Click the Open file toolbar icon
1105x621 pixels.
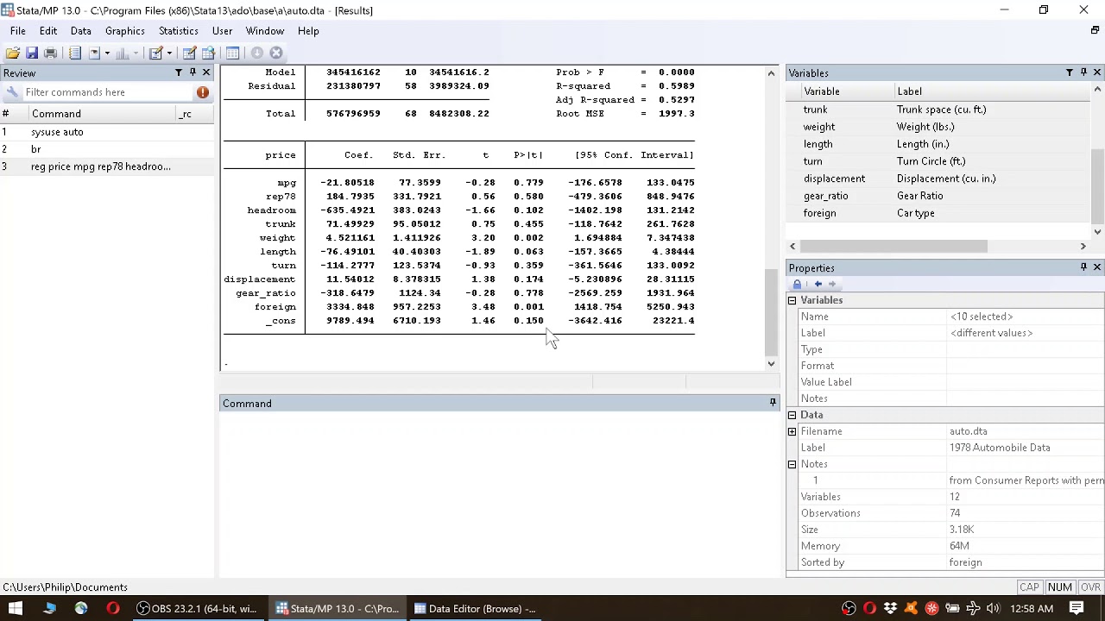(x=13, y=53)
